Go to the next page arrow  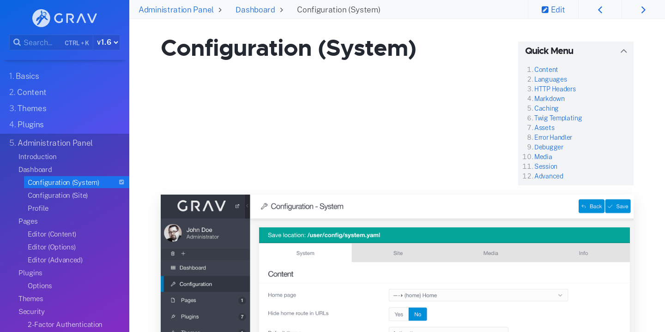[x=643, y=10]
